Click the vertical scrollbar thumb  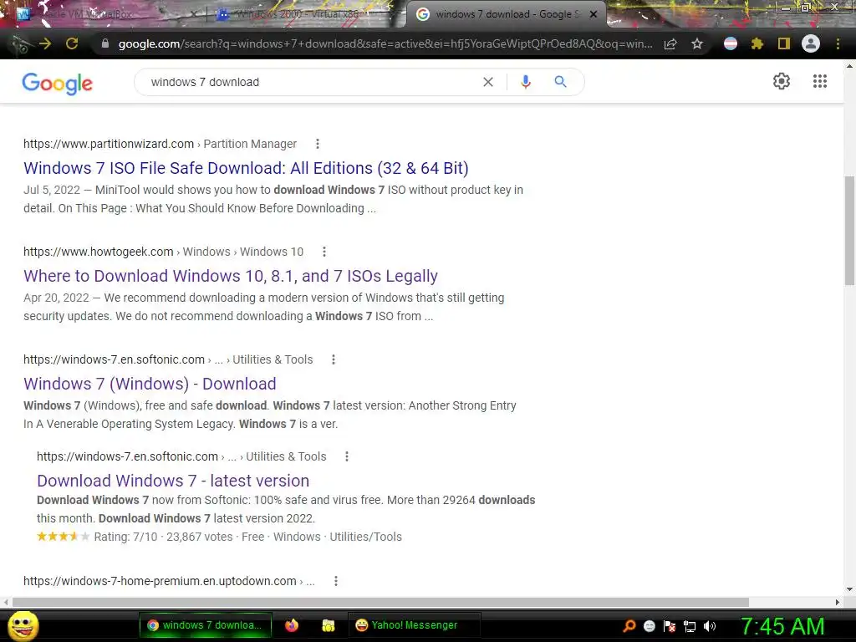[x=849, y=231]
